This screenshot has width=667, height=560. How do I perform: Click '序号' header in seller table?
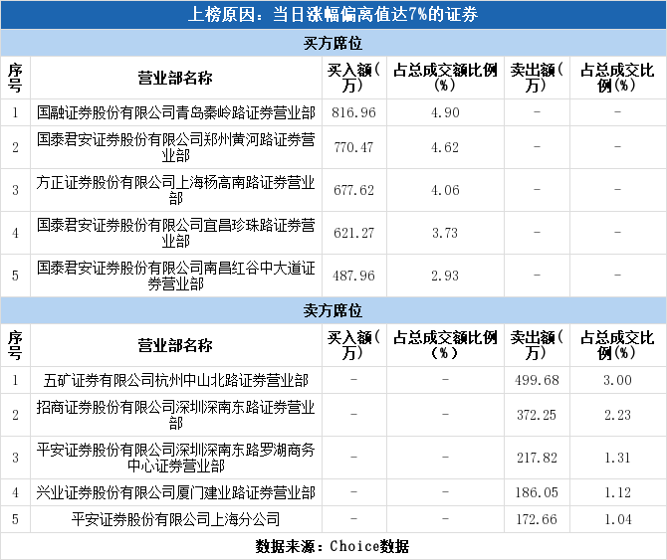15,345
